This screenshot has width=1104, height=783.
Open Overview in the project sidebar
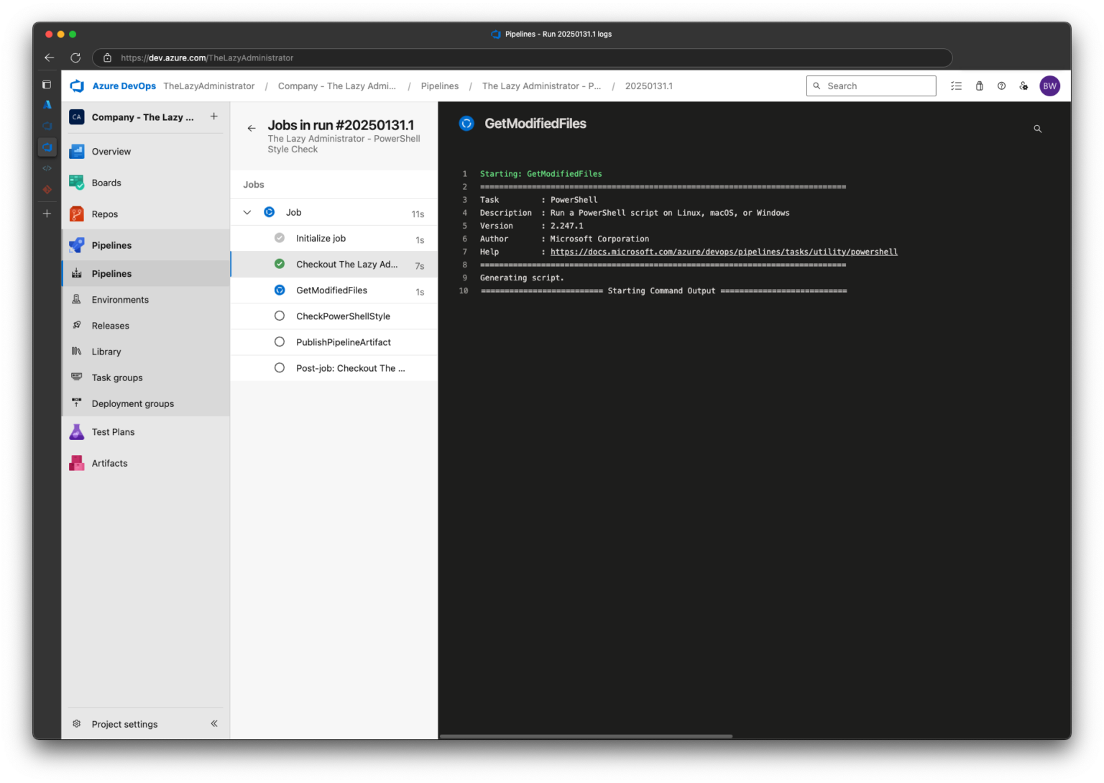146,152
